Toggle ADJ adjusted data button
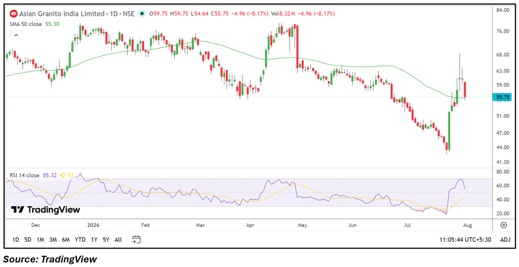Image resolution: width=519 pixels, height=267 pixels. [505, 239]
